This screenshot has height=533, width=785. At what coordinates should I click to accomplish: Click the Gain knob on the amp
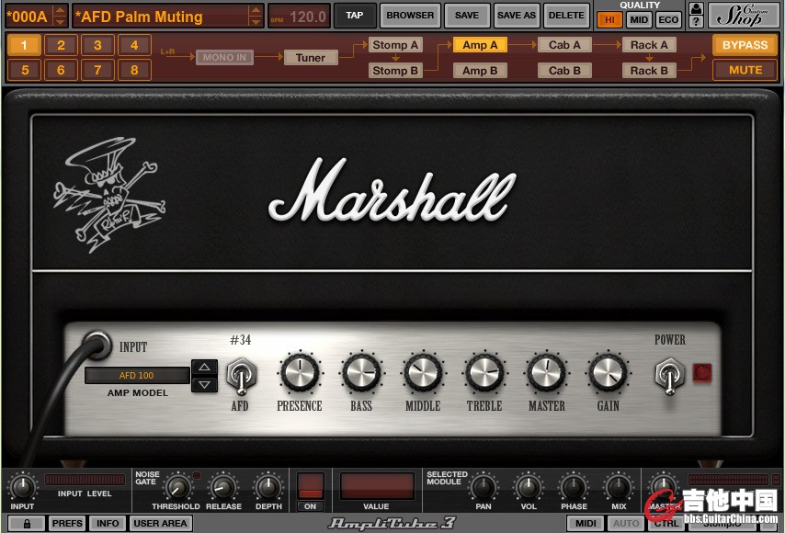(x=608, y=374)
